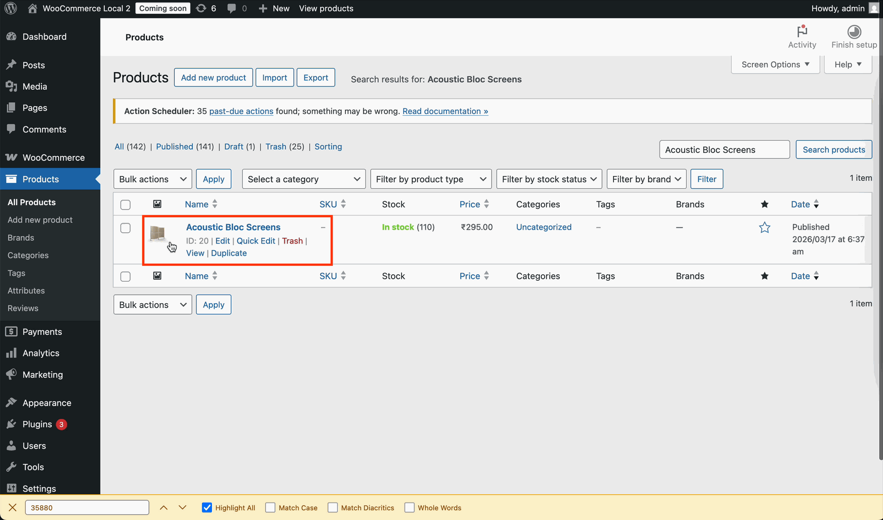Open the bottom Bulk actions dropdown
The image size is (883, 520).
(153, 305)
